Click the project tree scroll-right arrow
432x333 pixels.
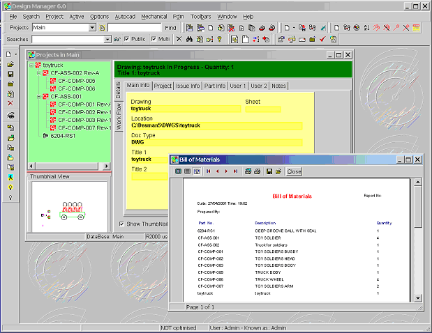click(x=106, y=166)
